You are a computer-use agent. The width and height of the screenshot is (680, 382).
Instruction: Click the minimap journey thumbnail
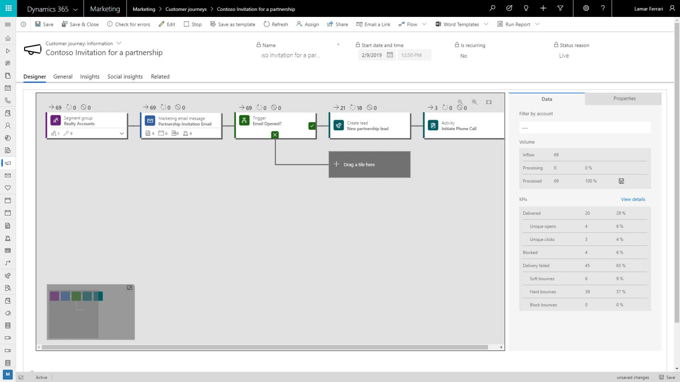(x=91, y=312)
